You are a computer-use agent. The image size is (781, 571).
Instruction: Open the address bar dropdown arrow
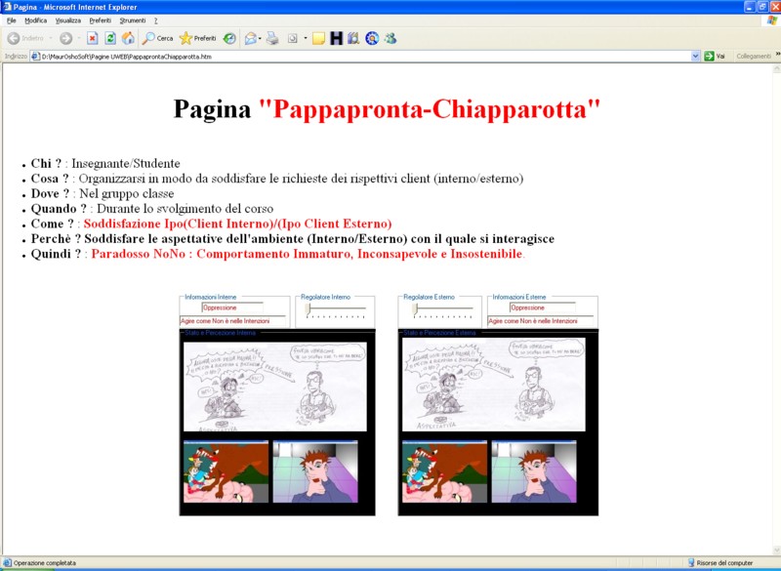pos(695,57)
